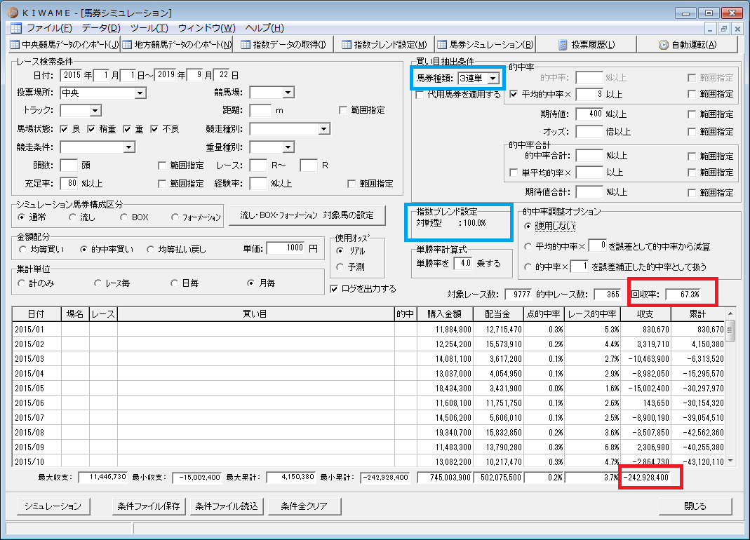This screenshot has width=750, height=540.
Task: Select the 2015/07 result row
Action: click(x=368, y=417)
